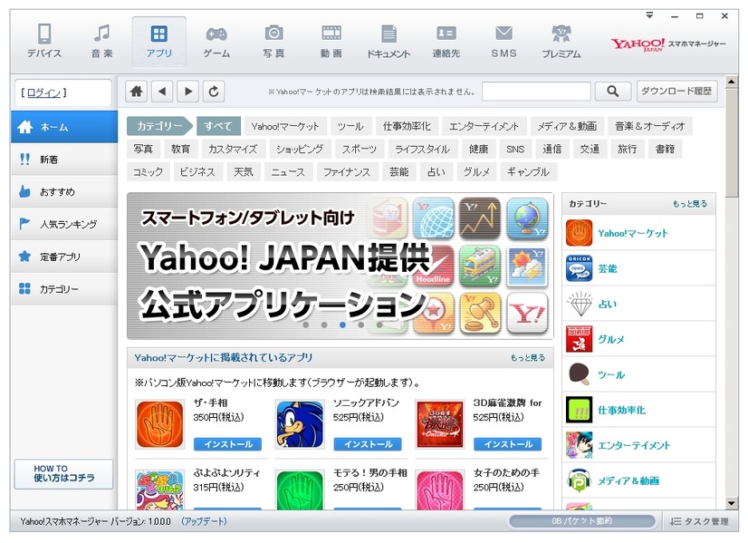Click the scrollbar down arrow
The width and height of the screenshot is (748, 543).
(732, 503)
